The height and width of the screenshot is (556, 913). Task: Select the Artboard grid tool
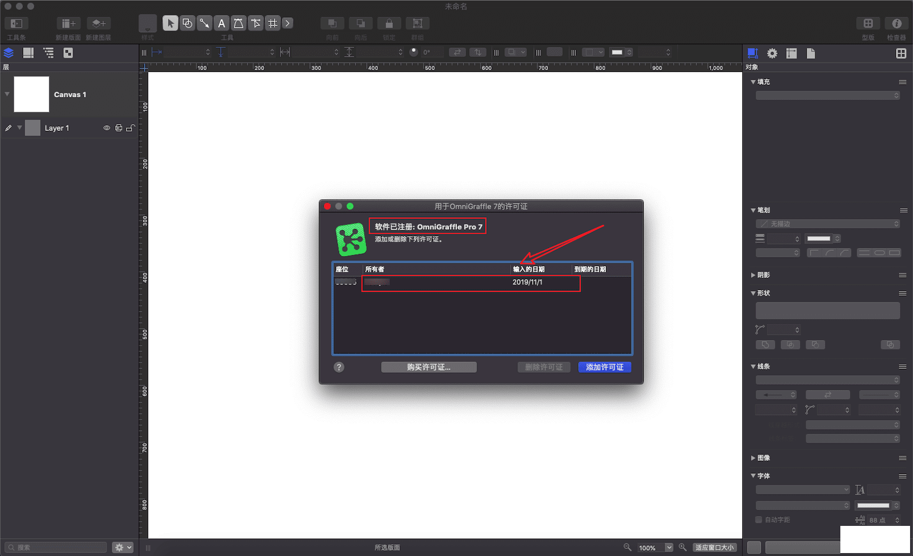coord(273,24)
